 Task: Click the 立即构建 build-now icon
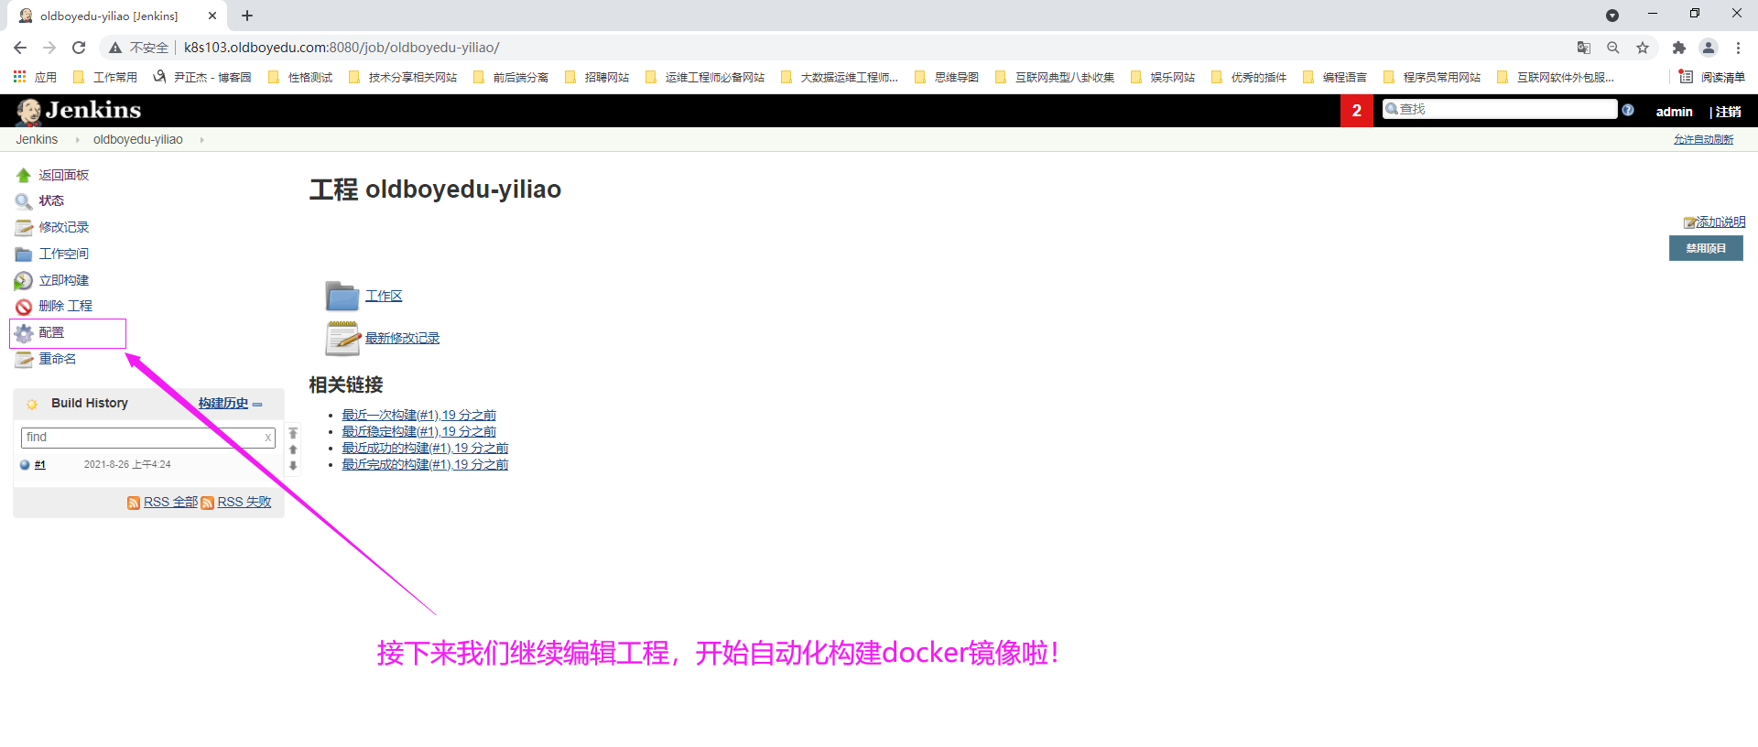pyautogui.click(x=24, y=281)
